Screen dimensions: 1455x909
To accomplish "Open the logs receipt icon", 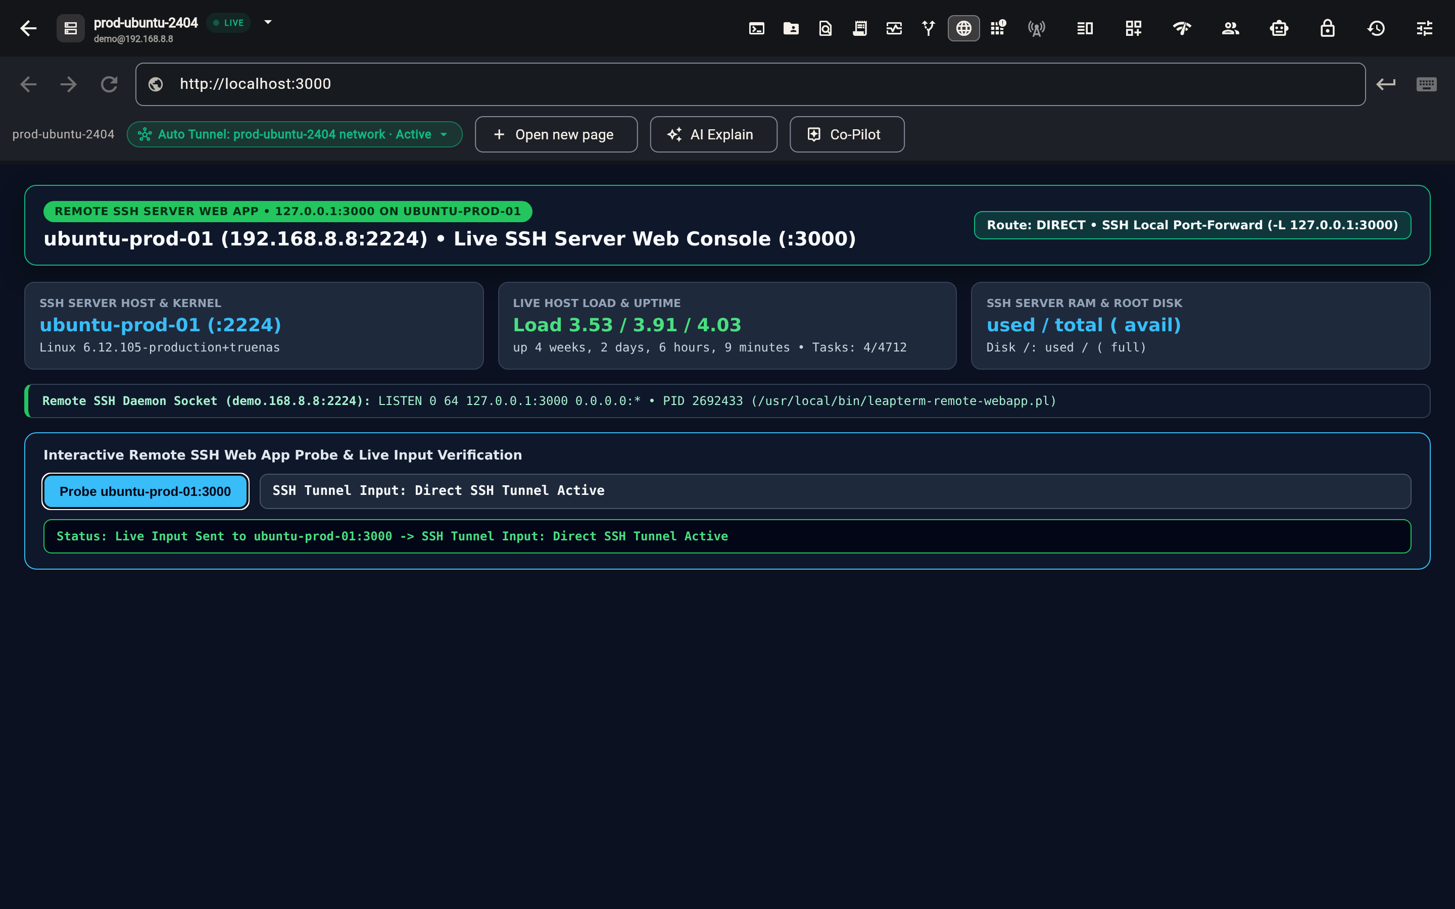I will 860,28.
